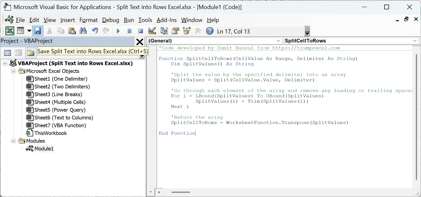Open Visual Basic Help question icon

[210, 31]
